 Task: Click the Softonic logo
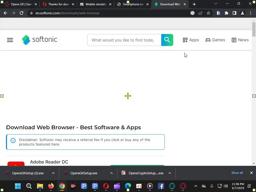coord(39,40)
